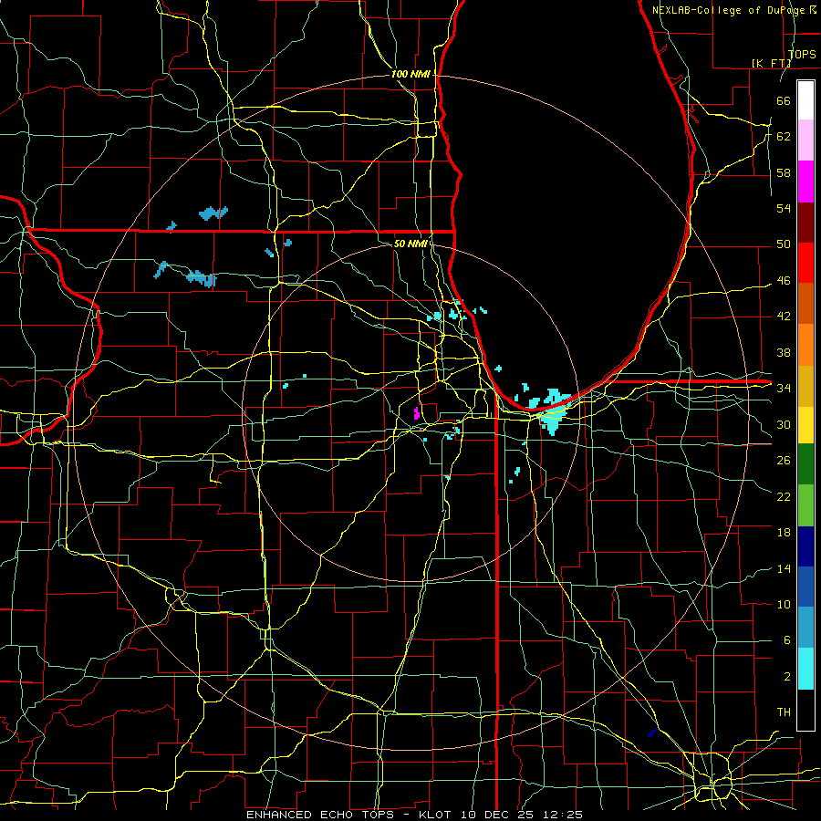
Task: Select the 58 scale label
Action: coord(784,172)
